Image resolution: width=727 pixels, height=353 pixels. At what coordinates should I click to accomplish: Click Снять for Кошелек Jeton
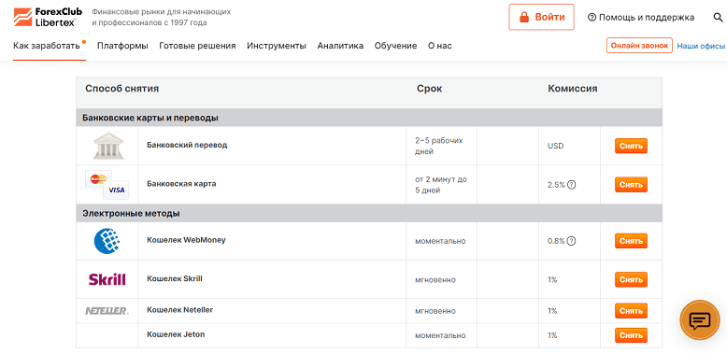pyautogui.click(x=631, y=335)
